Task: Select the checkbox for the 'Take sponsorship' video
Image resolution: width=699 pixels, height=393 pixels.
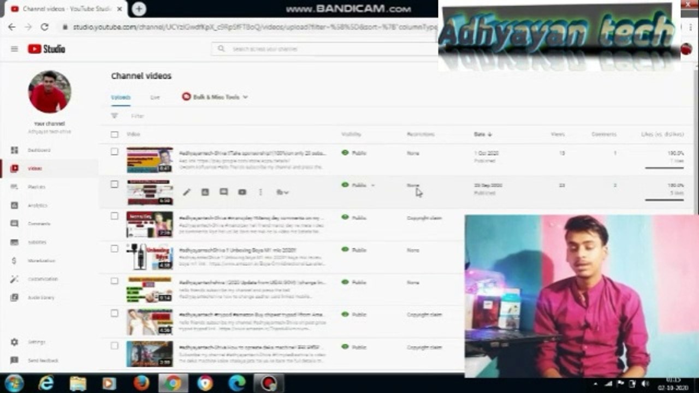Action: 115,152
